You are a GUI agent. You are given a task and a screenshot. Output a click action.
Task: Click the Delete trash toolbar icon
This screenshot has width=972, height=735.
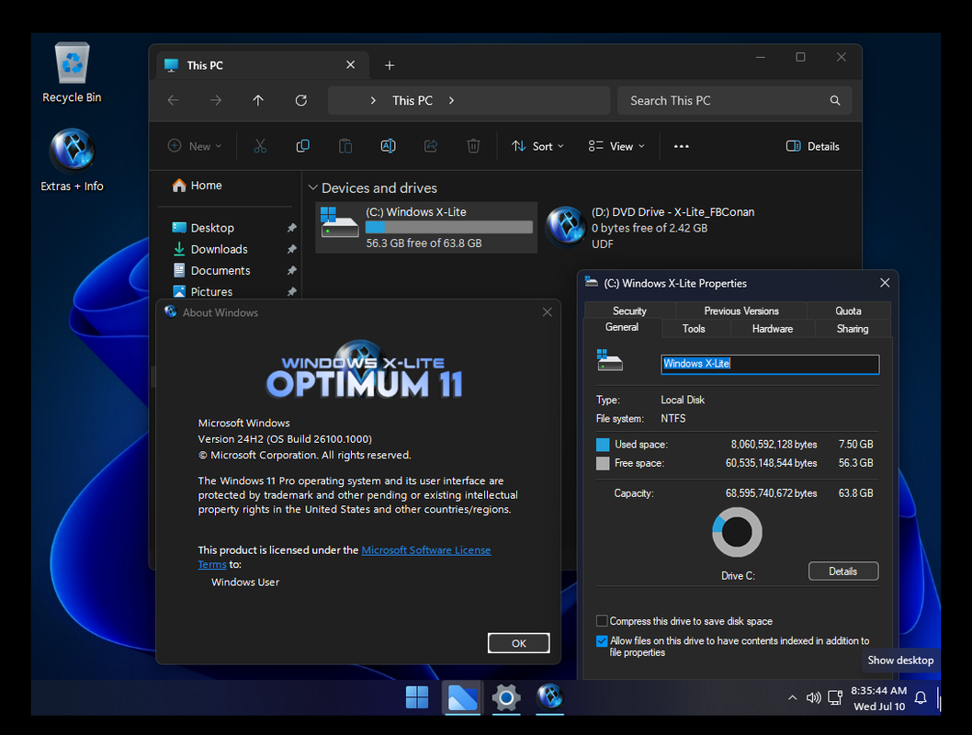(474, 146)
